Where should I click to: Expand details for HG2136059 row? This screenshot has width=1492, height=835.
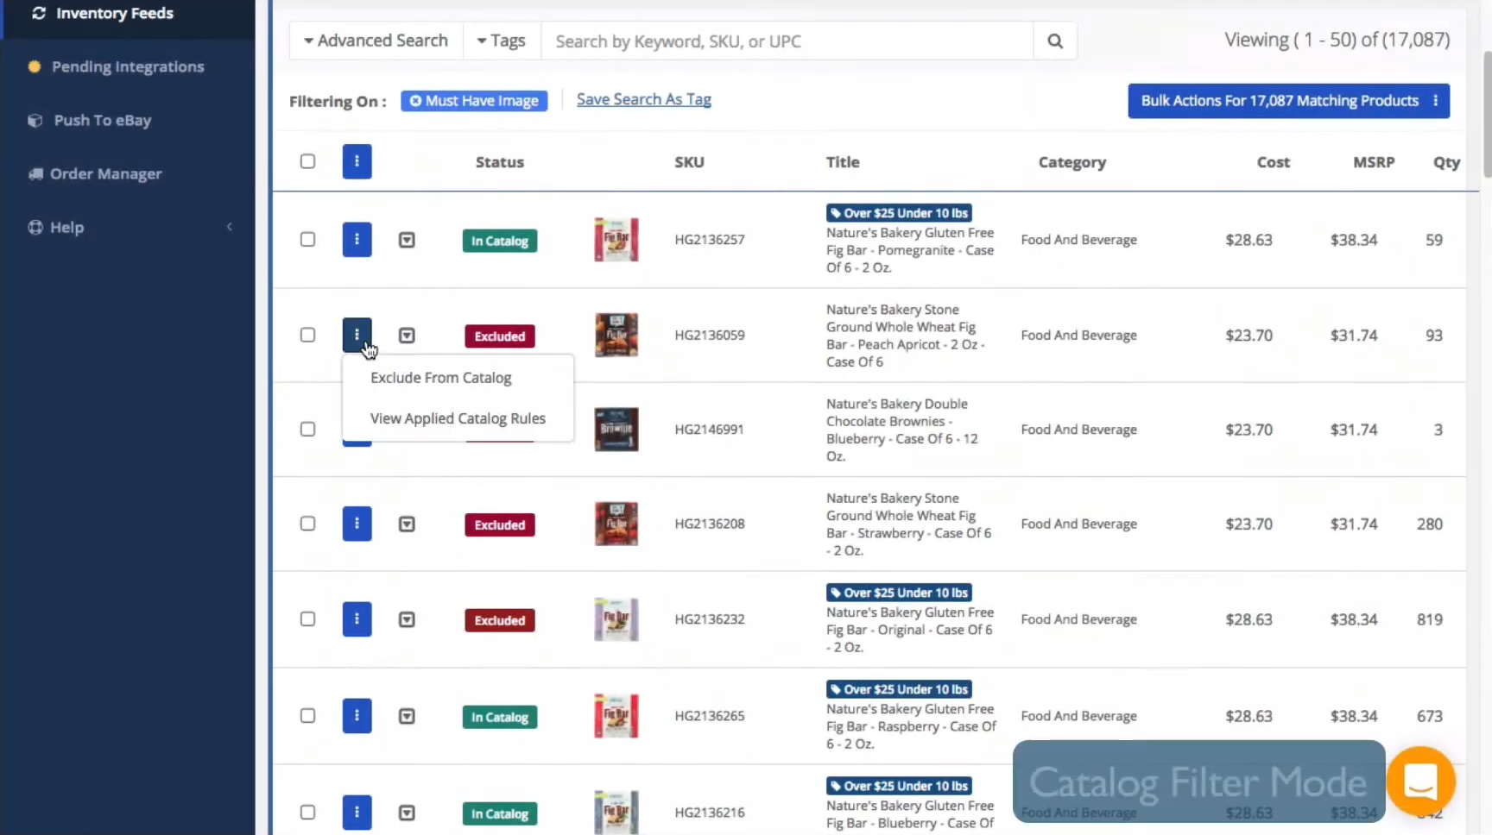coord(407,336)
